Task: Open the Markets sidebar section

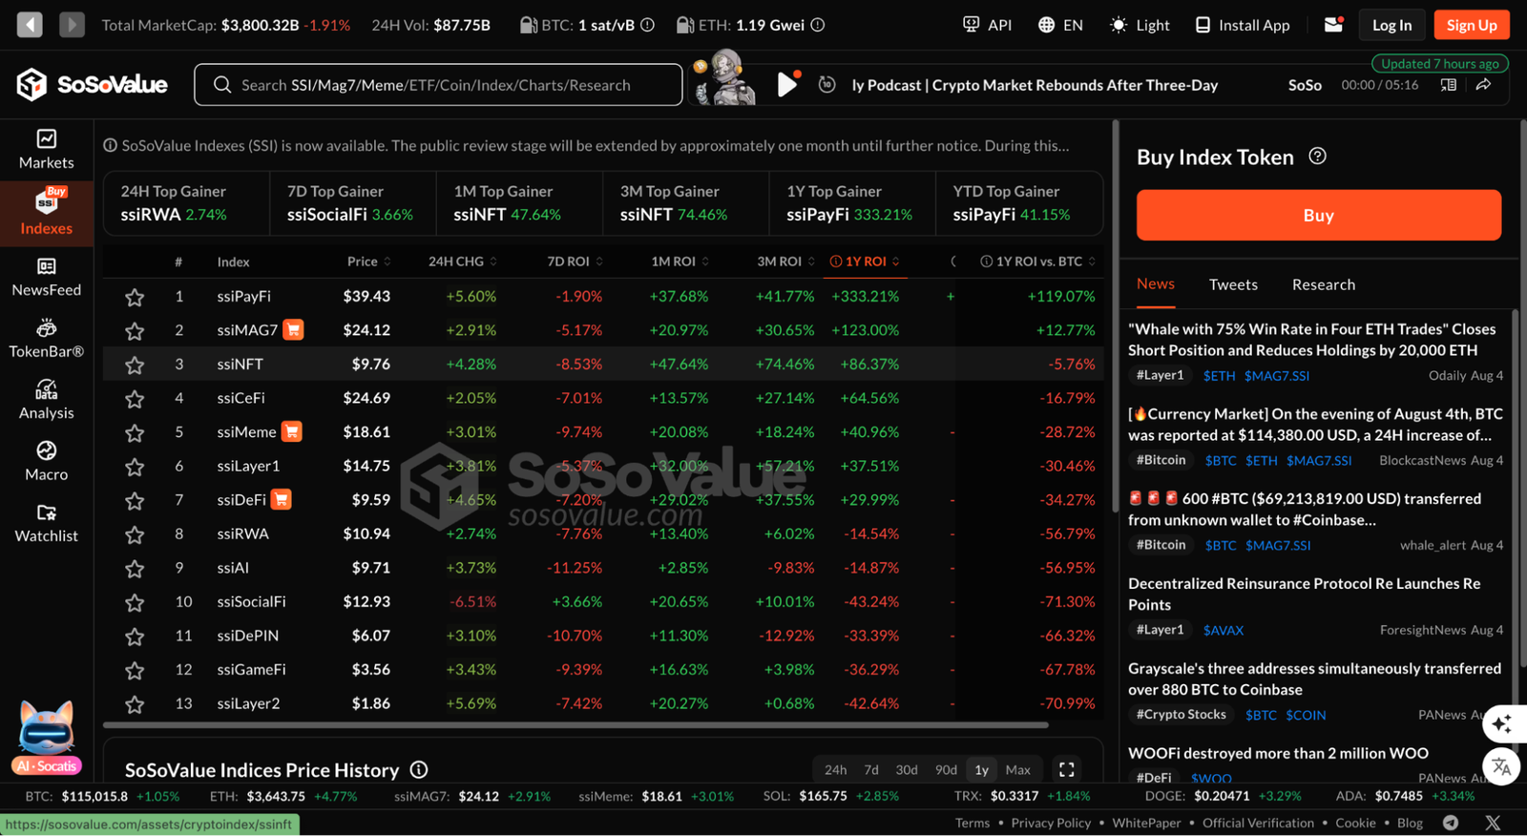Action: (x=46, y=150)
